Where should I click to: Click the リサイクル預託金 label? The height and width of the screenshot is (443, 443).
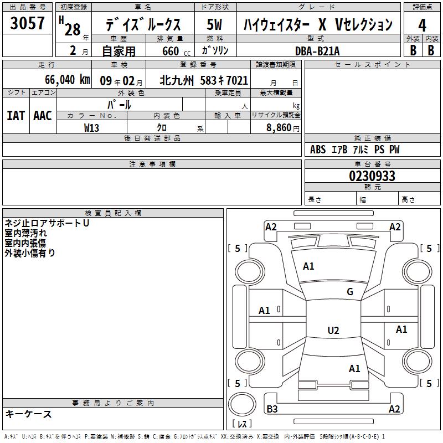(276, 115)
